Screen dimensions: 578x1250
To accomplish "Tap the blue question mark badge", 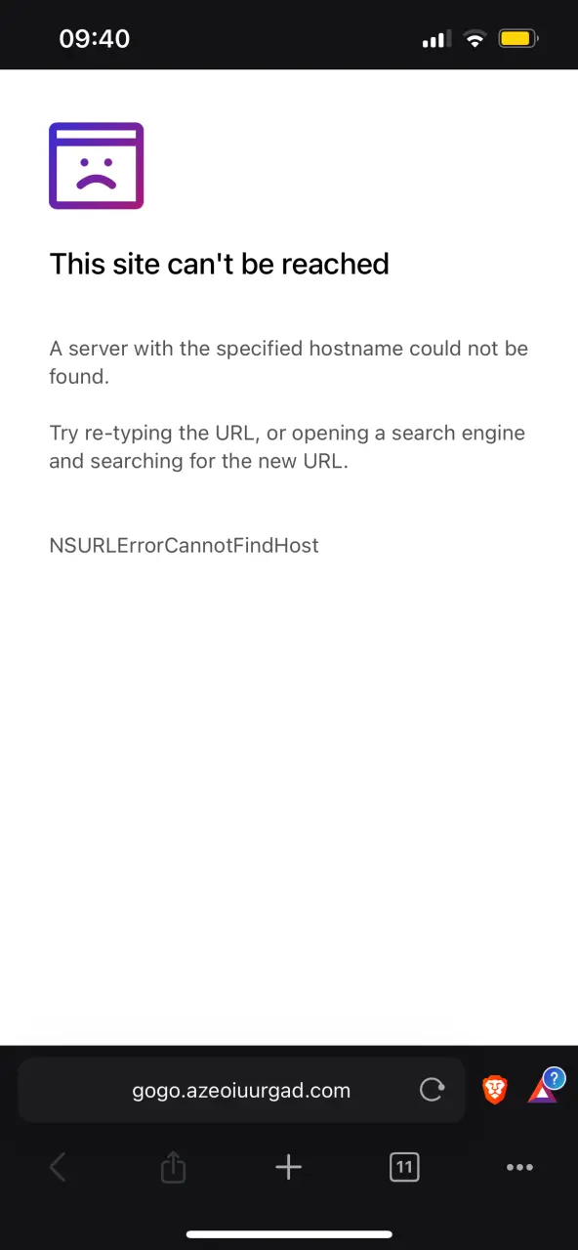I will [555, 1079].
